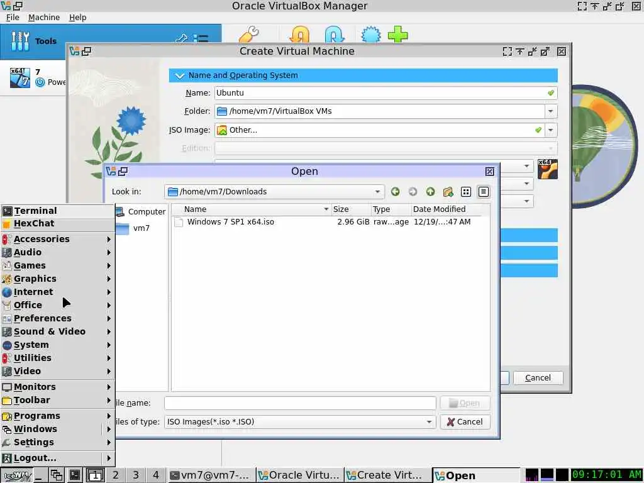Expand the Audio submenu

click(57, 252)
